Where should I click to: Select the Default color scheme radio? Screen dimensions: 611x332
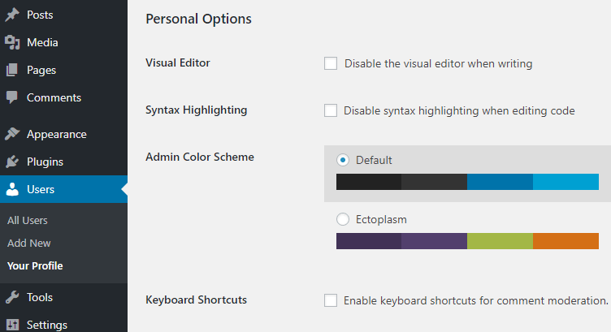click(x=343, y=160)
